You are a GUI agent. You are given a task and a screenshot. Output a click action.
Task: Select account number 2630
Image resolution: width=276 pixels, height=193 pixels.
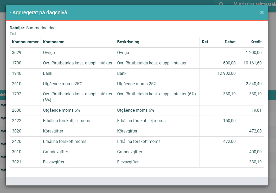coord(17,110)
